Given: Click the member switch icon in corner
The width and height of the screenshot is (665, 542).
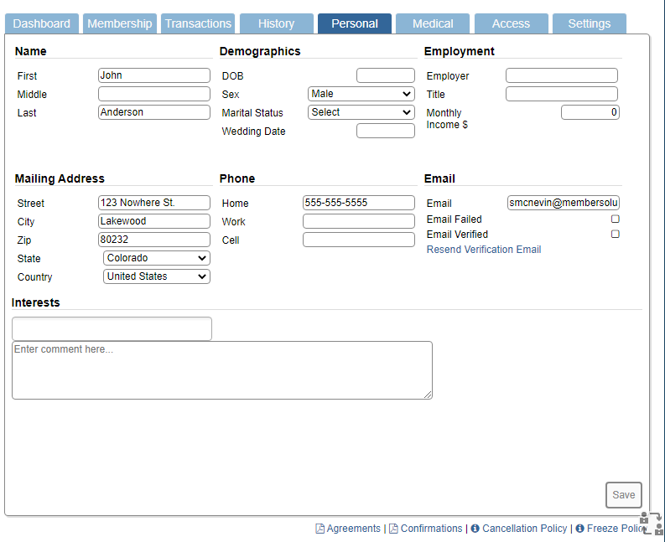Looking at the screenshot, I should tap(652, 524).
